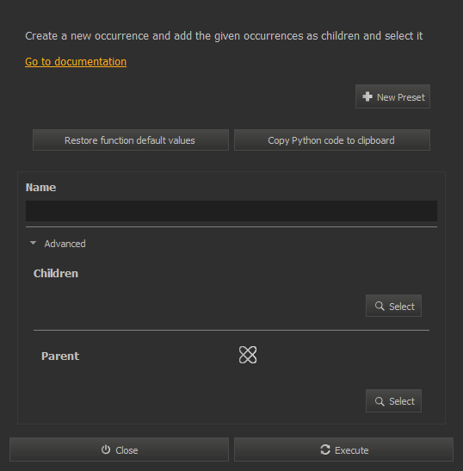The width and height of the screenshot is (463, 471).
Task: Select a parent occurrence via Select button
Action: [x=393, y=401]
